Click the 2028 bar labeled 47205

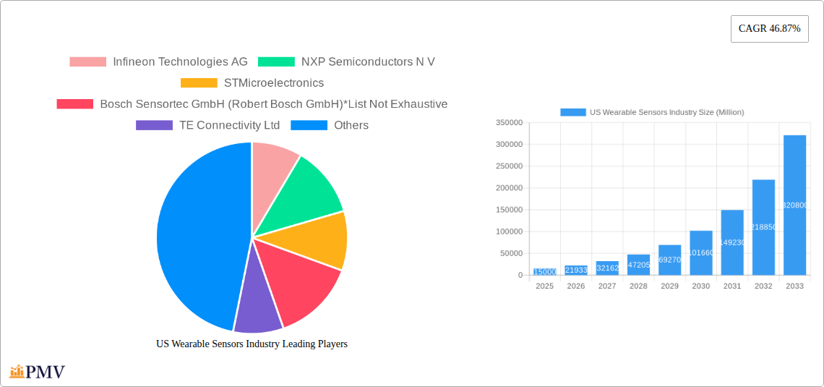point(638,265)
